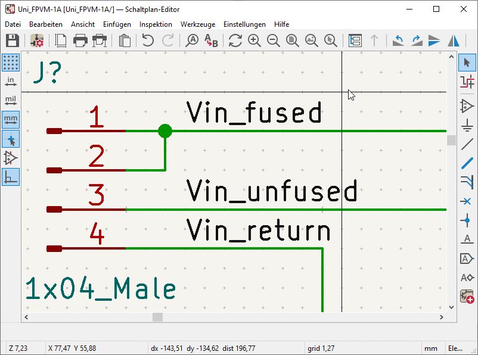Viewport: 478px width, 355px height.
Task: Select the place junction tool
Action: 467,220
